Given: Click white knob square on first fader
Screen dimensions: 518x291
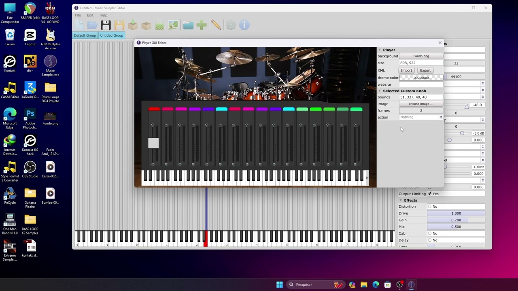Looking at the screenshot, I should click(153, 143).
